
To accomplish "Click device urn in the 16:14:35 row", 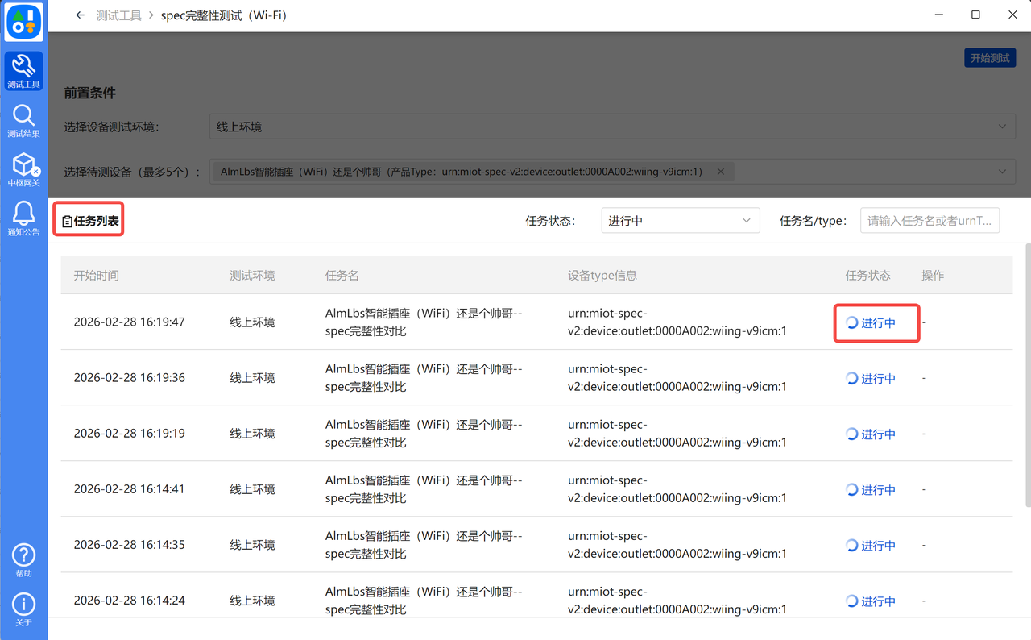I will pos(677,545).
